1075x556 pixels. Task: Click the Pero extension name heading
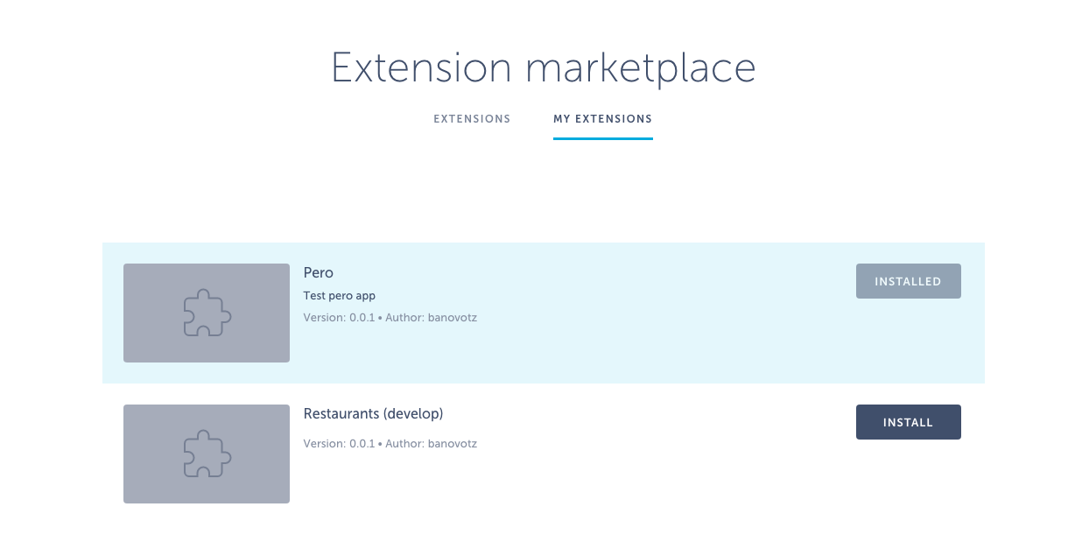[319, 272]
